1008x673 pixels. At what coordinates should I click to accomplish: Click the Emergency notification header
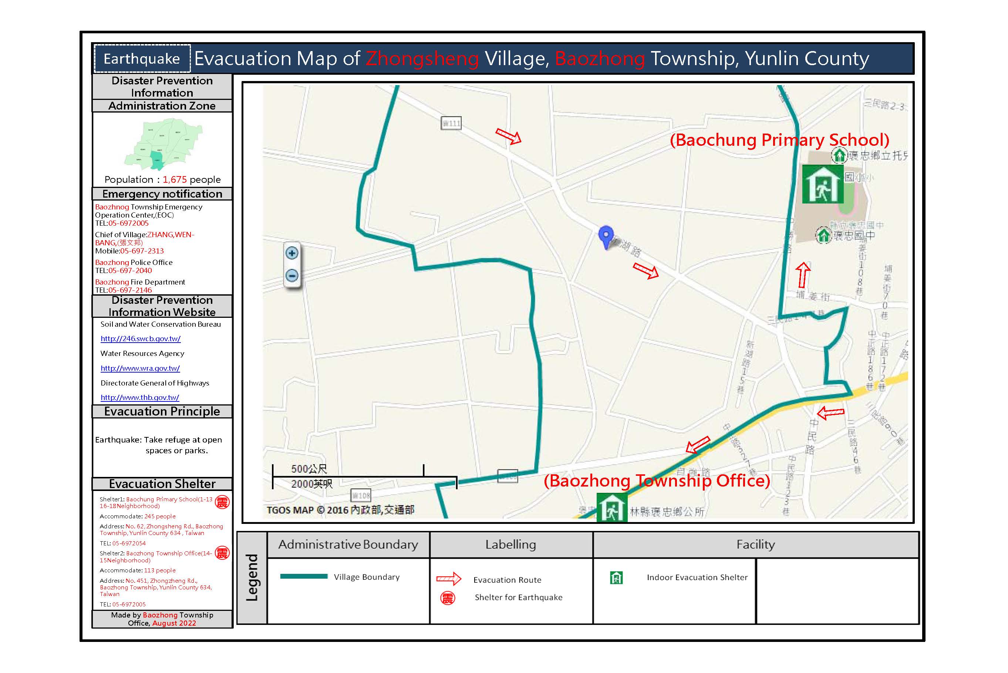pos(162,194)
